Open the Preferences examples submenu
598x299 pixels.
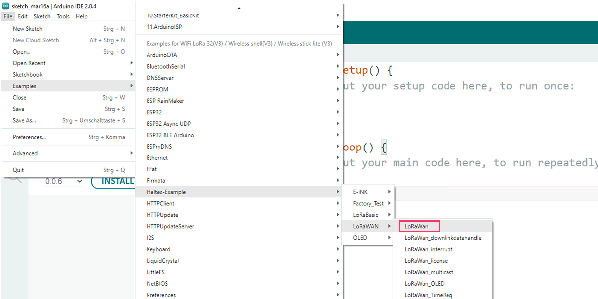tap(239, 295)
